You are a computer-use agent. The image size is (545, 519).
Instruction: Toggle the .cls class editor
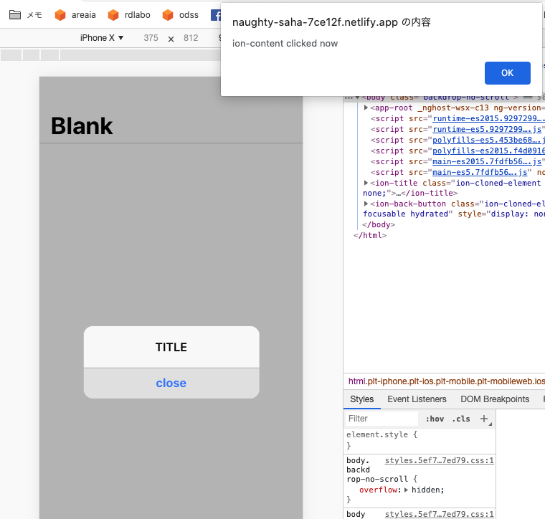tap(461, 419)
